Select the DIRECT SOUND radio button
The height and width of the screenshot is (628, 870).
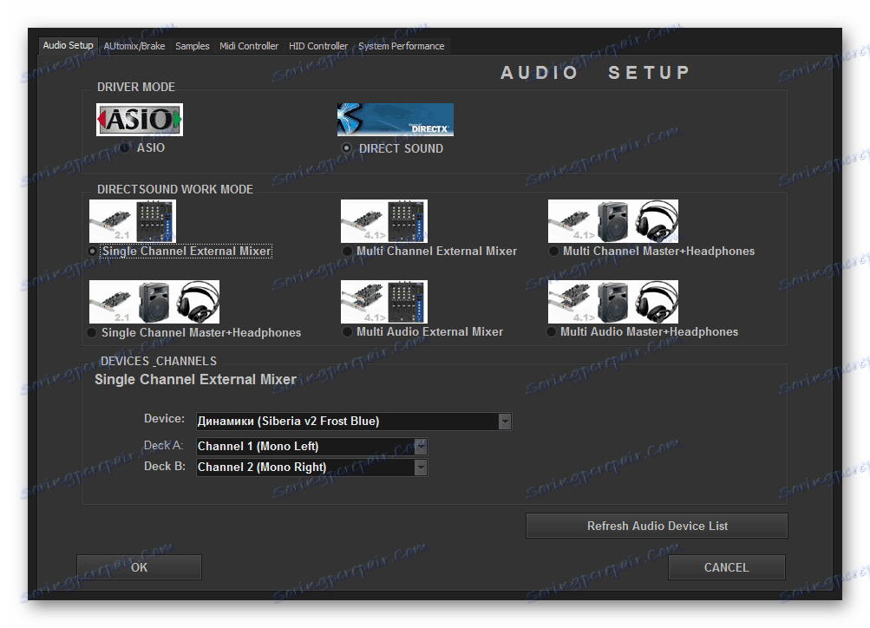(x=346, y=148)
